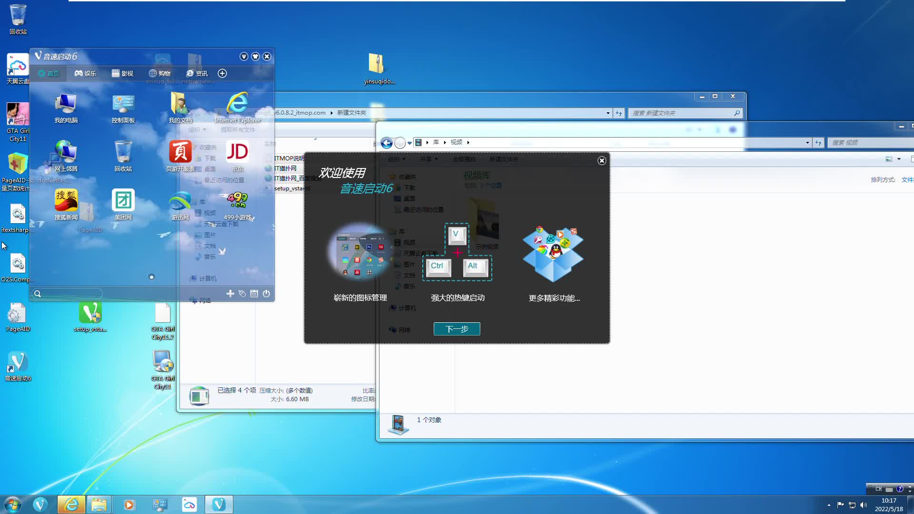This screenshot has width=914, height=514.
Task: Close the 欢迎使用 welcome dialog
Action: coord(602,161)
